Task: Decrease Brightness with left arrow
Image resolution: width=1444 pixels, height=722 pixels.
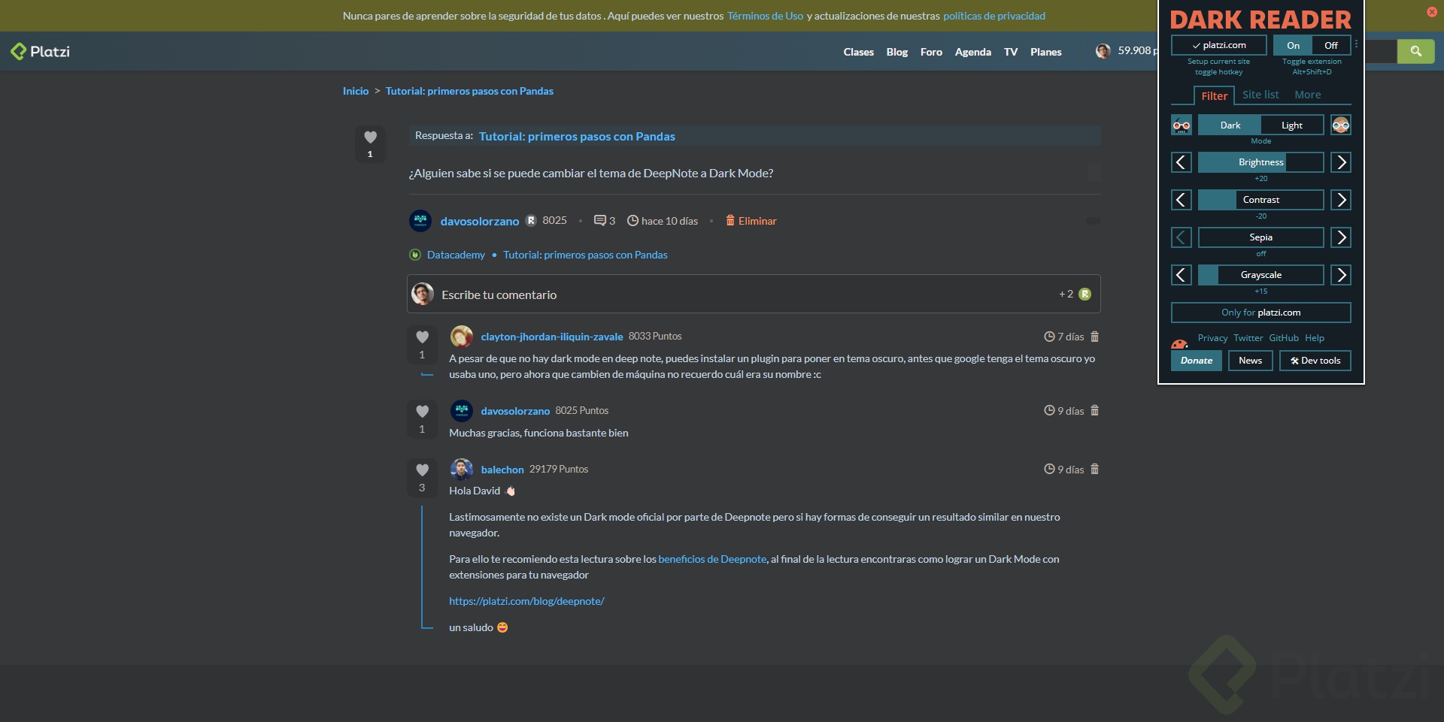Action: (1182, 162)
